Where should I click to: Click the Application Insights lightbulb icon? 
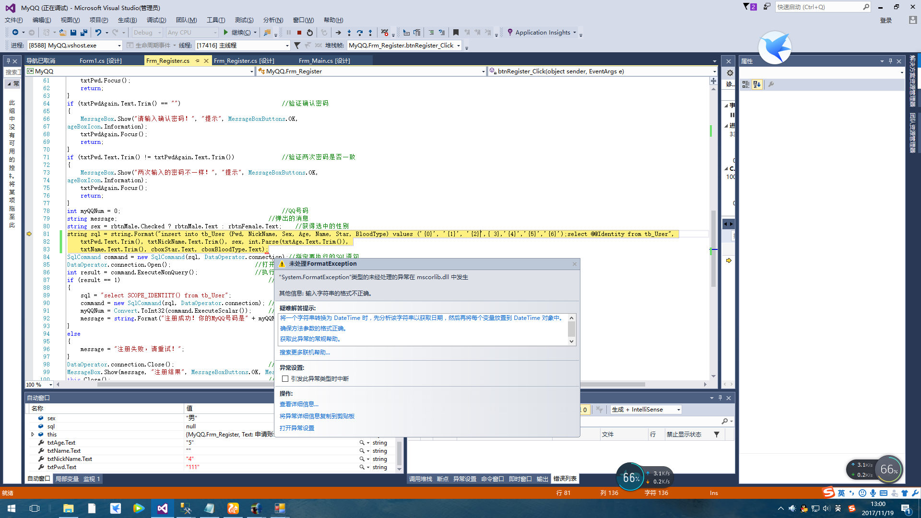[x=510, y=32]
